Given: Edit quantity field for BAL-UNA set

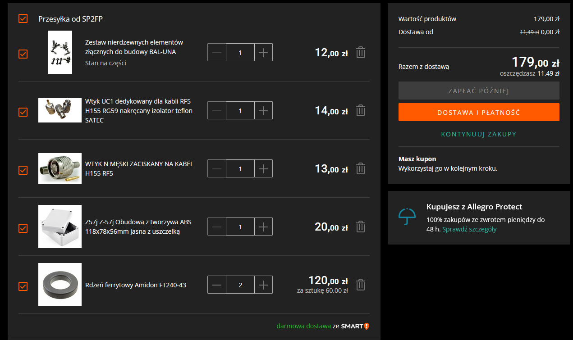Looking at the screenshot, I should 240,52.
